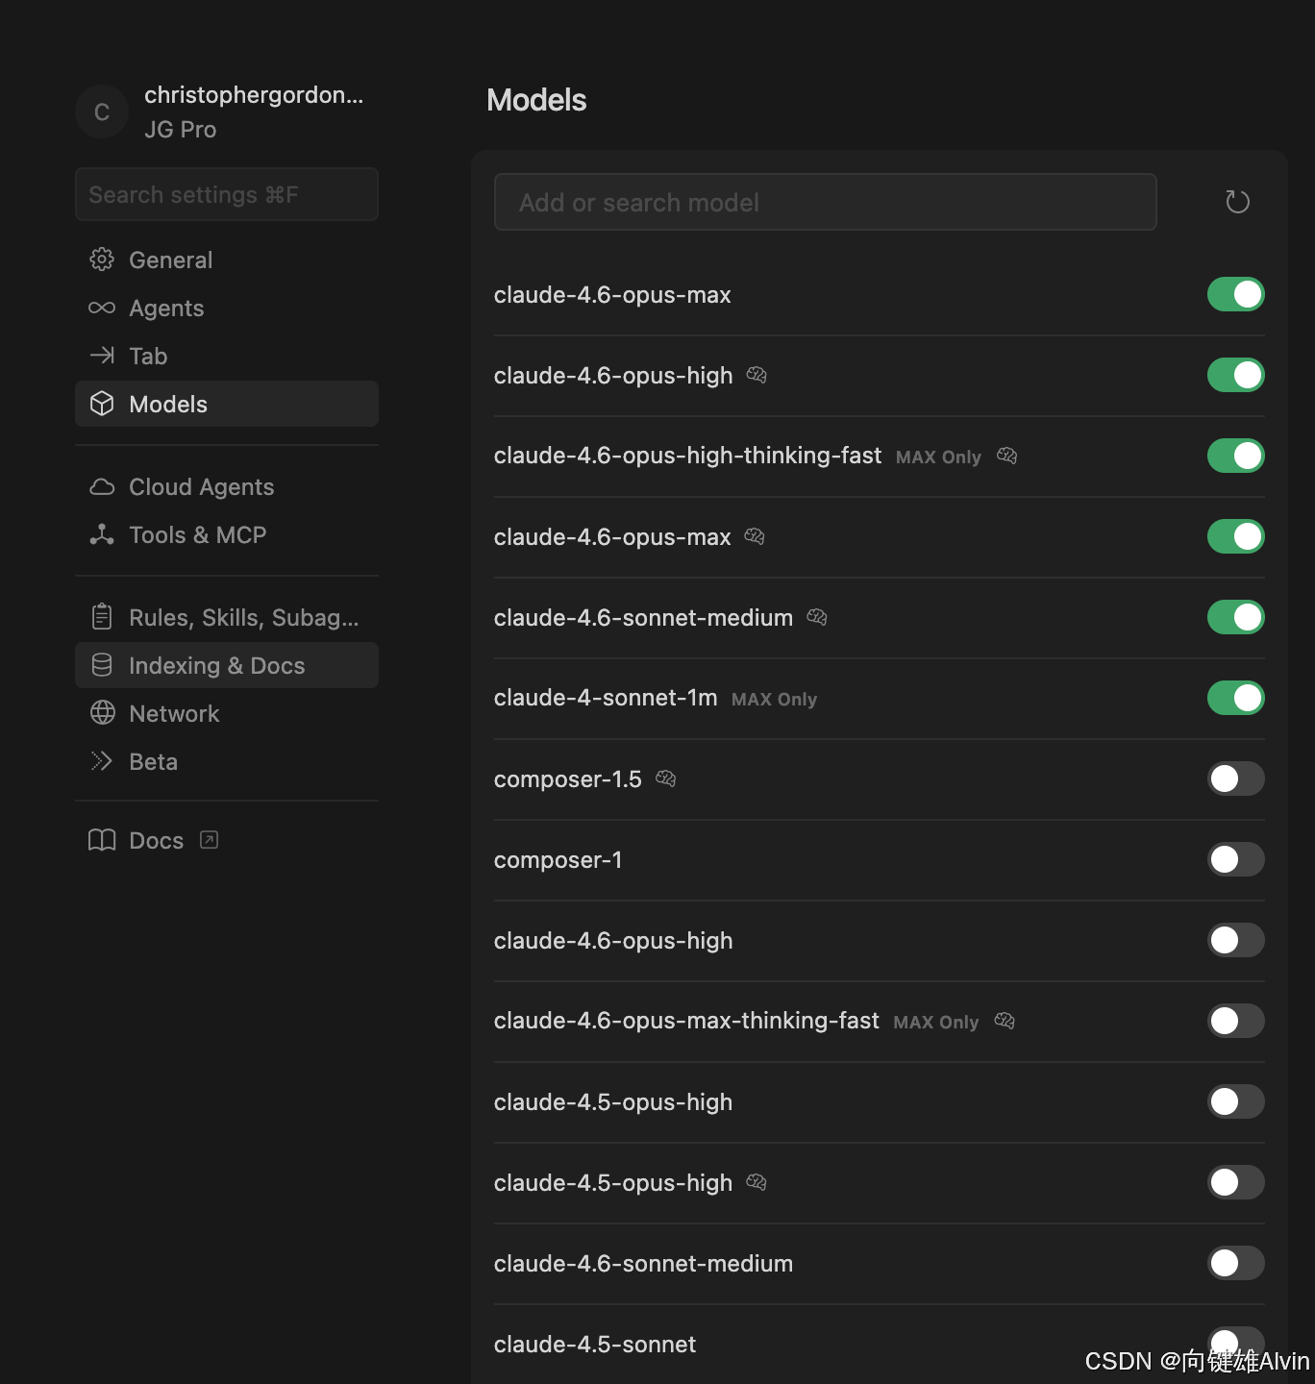1315x1384 pixels.
Task: Click the Rules clipboard icon
Action: tap(102, 617)
